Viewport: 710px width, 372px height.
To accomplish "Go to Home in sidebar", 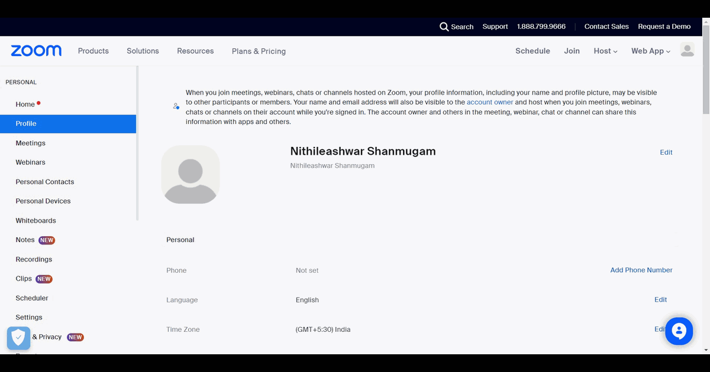I will coord(25,105).
